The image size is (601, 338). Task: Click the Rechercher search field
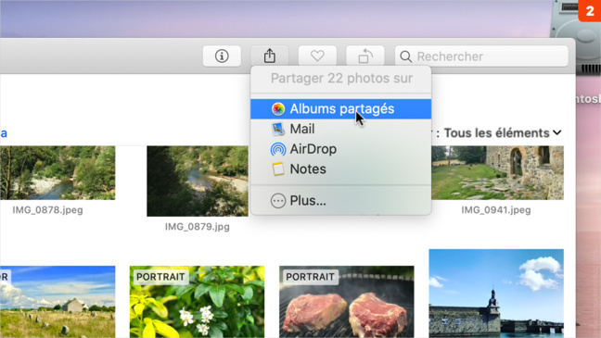(481, 56)
